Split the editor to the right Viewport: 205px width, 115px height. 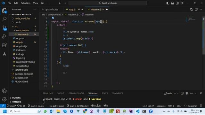pyautogui.click(x=196, y=9)
